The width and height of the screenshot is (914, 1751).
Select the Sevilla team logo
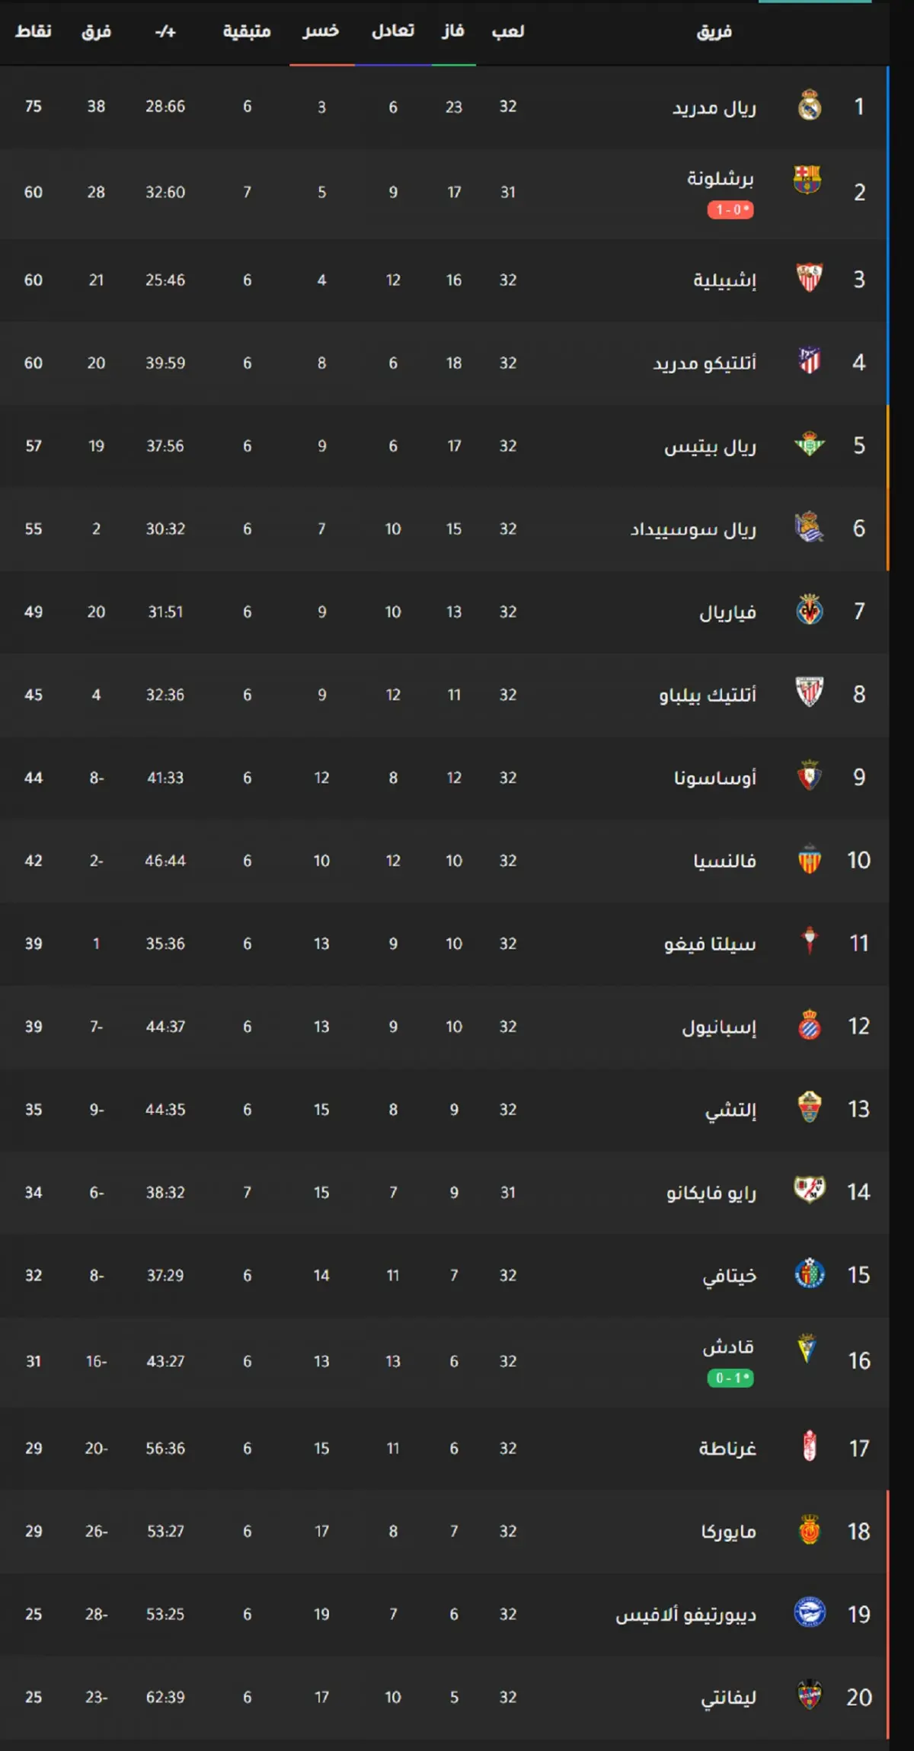pos(810,278)
